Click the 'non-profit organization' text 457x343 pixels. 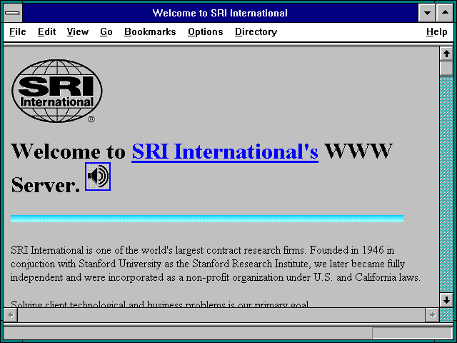click(x=235, y=277)
